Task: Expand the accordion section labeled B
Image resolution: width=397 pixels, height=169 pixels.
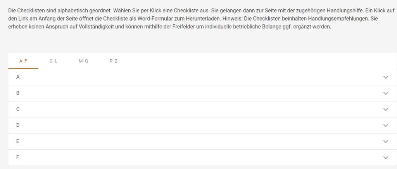Action: coord(18,93)
